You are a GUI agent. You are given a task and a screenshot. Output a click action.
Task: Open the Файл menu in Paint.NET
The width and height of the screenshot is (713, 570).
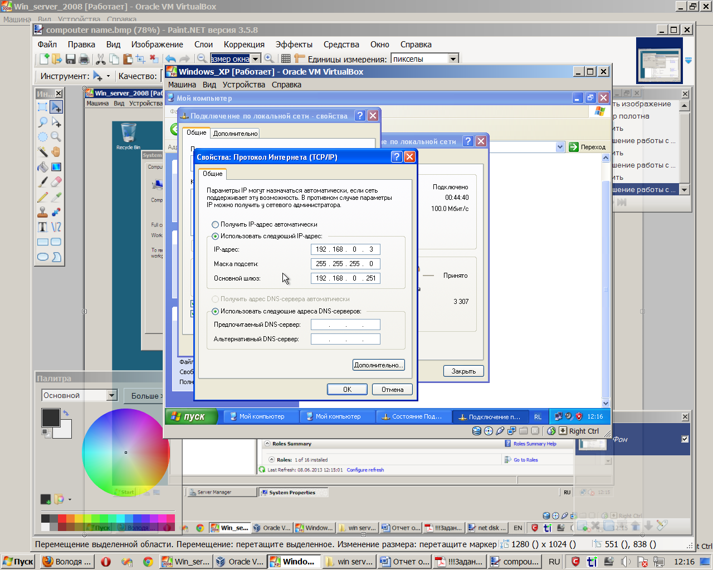tap(47, 45)
